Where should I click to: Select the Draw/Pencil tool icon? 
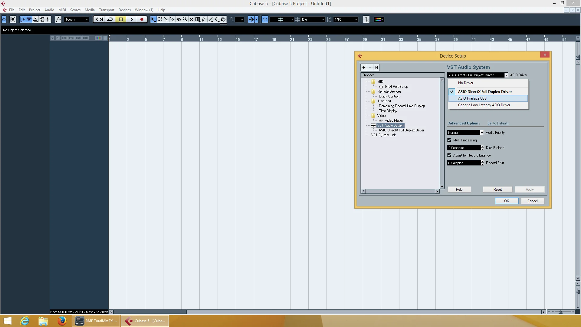click(172, 19)
